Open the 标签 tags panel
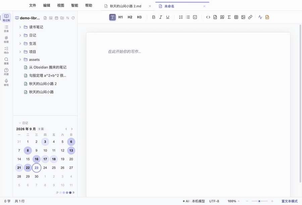The image size is (302, 205). coord(6,39)
